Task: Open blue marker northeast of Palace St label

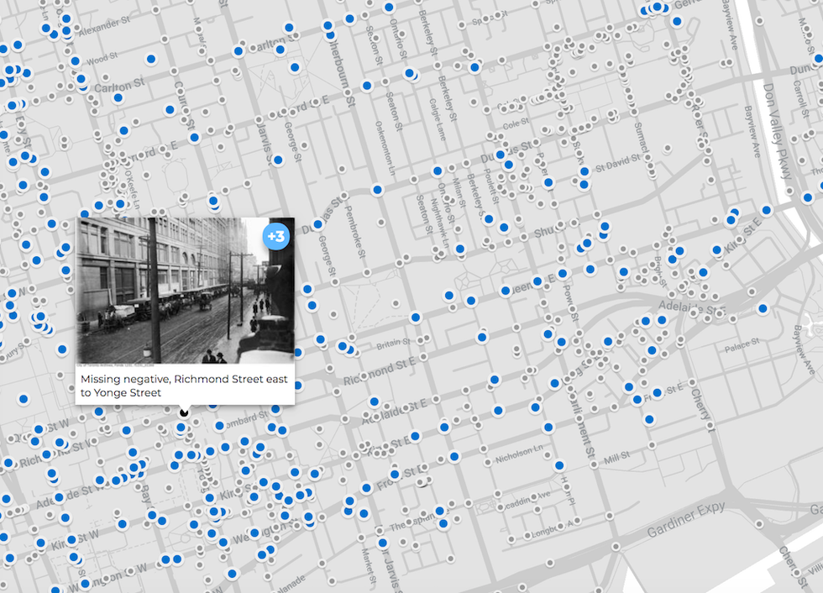Action: coord(762,309)
